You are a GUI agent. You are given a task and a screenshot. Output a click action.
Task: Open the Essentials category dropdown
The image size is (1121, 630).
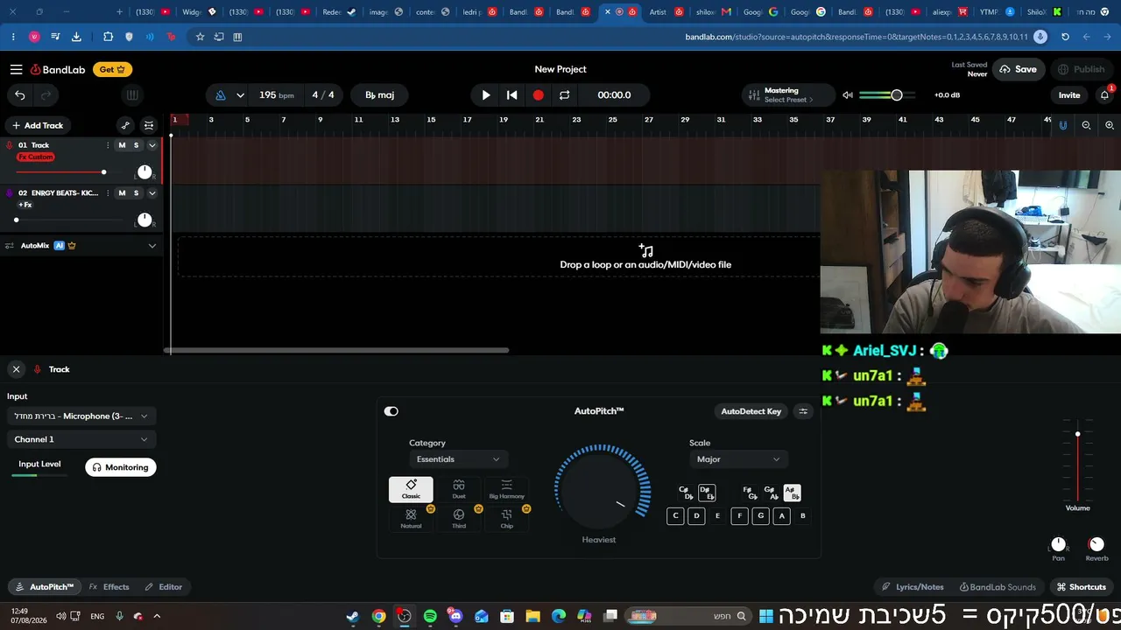point(459,459)
